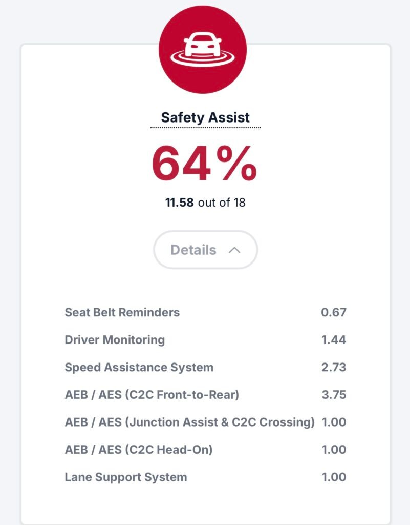Select the Seat Belt Reminders row

click(122, 312)
